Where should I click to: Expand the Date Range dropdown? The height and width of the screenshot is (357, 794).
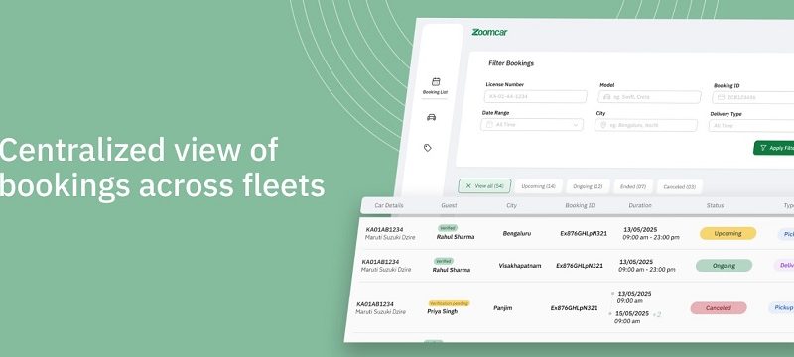[x=532, y=124]
